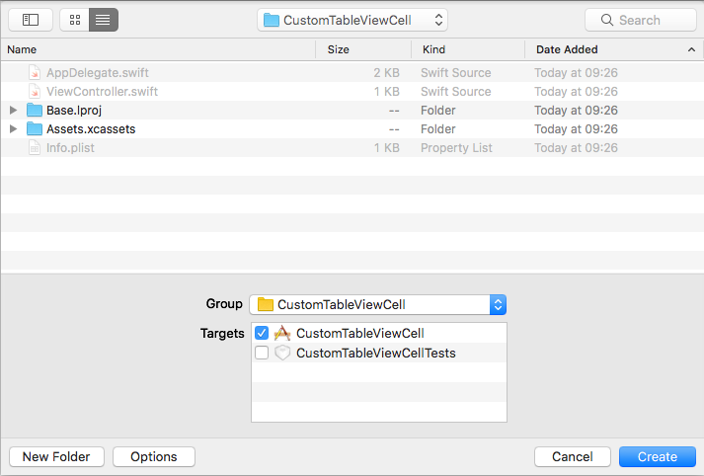Select the Base.lproj row name
704x476 pixels.
point(74,111)
